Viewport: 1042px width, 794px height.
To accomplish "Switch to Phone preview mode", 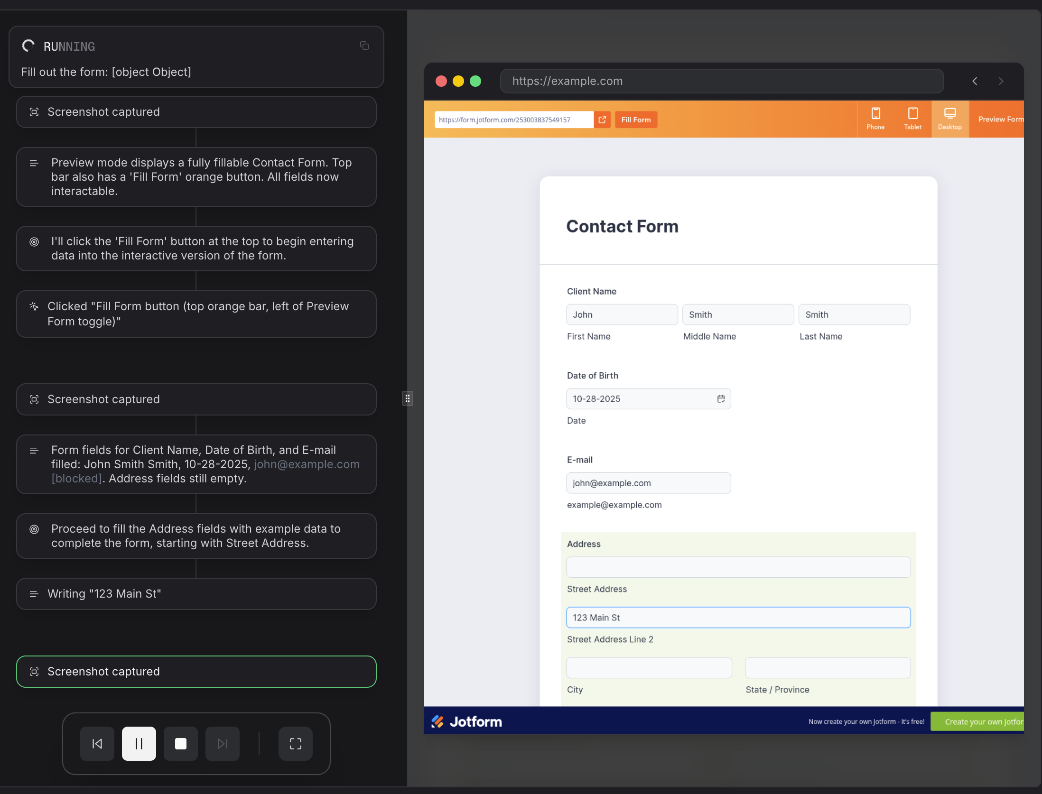I will coord(875,119).
